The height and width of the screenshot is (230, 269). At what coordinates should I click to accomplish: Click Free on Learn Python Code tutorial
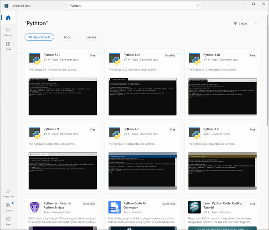(252, 204)
